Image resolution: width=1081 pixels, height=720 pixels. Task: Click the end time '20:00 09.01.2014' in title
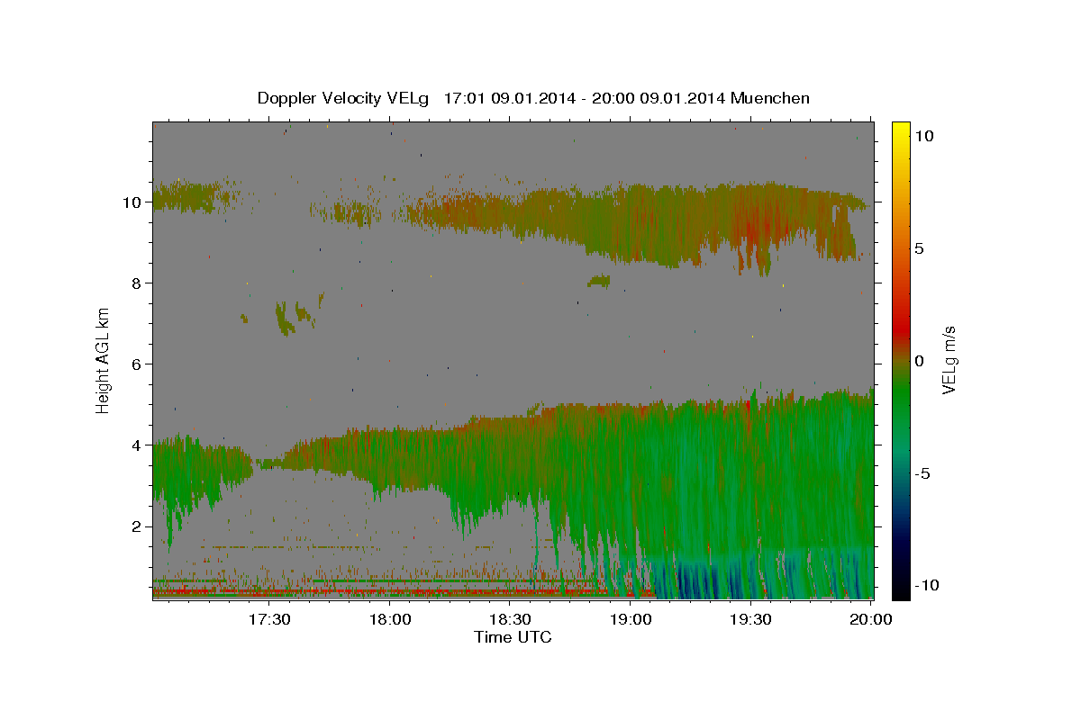pyautogui.click(x=660, y=98)
